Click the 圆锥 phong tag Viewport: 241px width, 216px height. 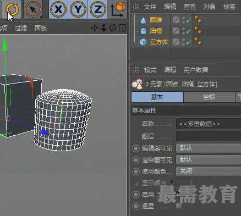point(198,19)
